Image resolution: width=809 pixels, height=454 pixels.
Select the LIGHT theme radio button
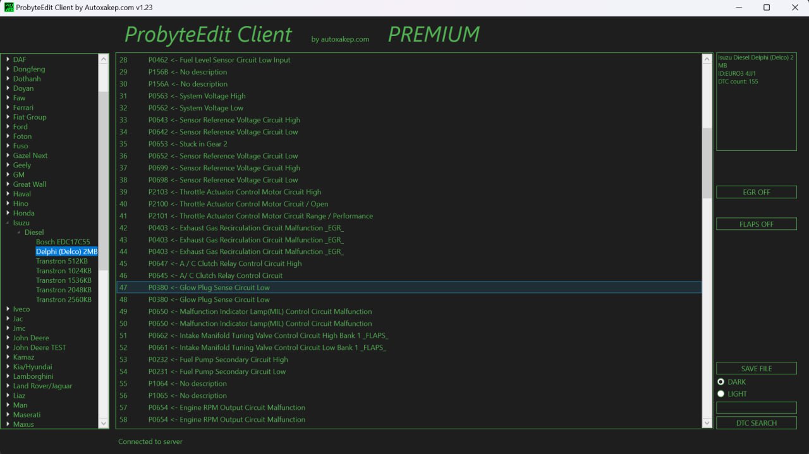(721, 394)
